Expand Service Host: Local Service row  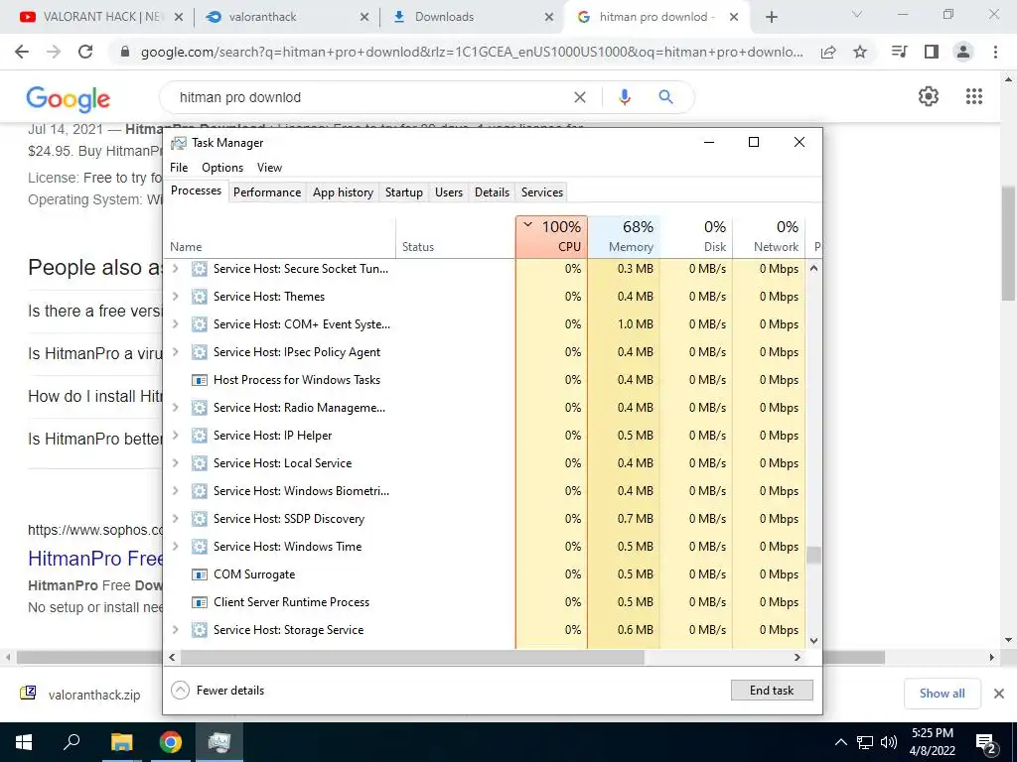coord(175,463)
